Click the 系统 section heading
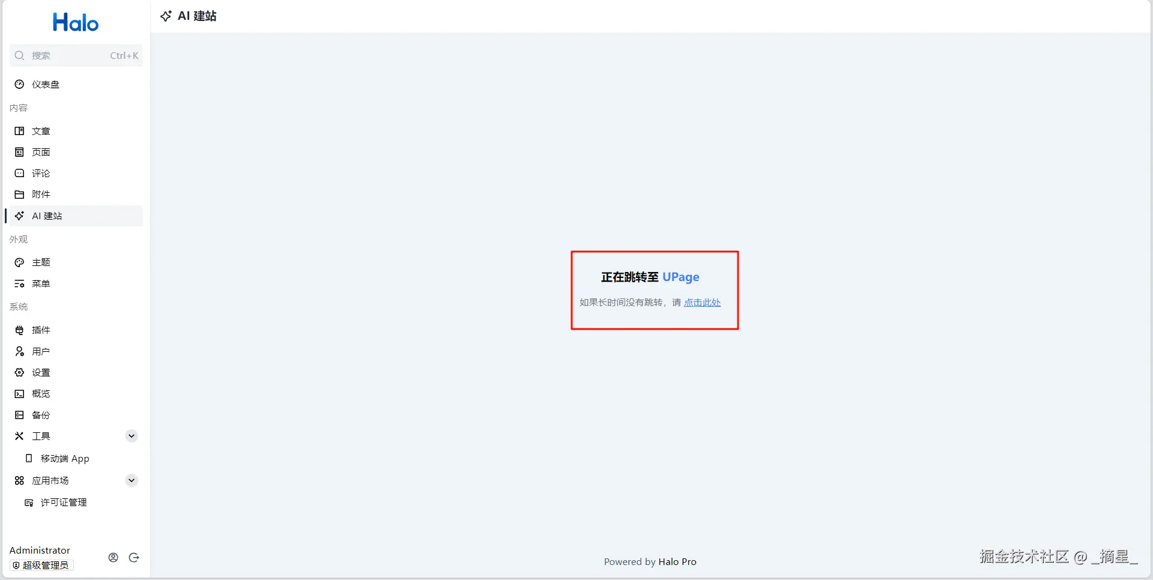The height and width of the screenshot is (580, 1153). click(19, 307)
